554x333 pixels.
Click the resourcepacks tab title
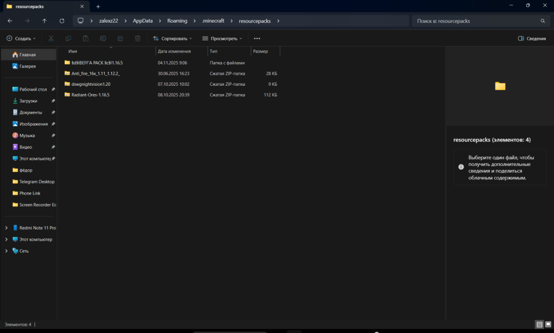pos(30,7)
